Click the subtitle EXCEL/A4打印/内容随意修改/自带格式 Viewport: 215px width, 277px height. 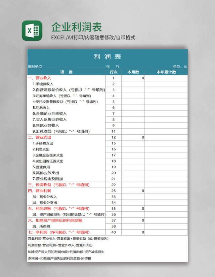[93, 37]
